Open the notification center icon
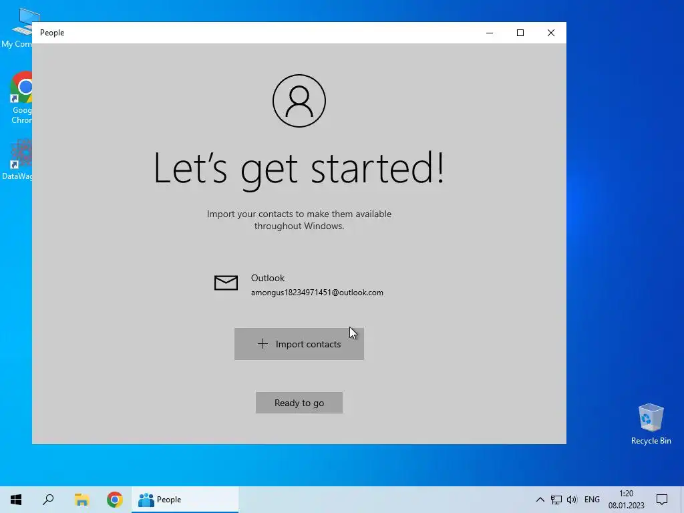The image size is (684, 513). point(662,500)
